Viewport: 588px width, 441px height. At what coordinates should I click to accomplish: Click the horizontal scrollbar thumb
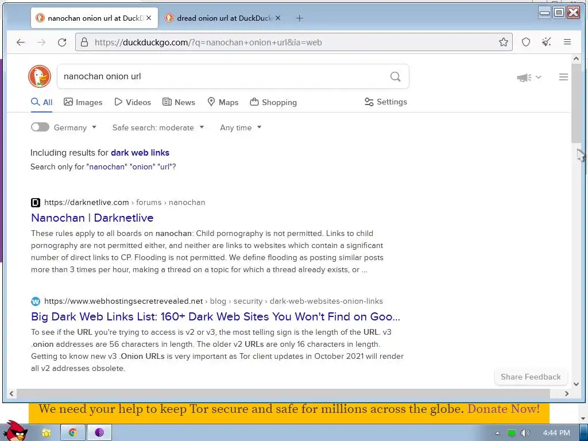pos(284,393)
